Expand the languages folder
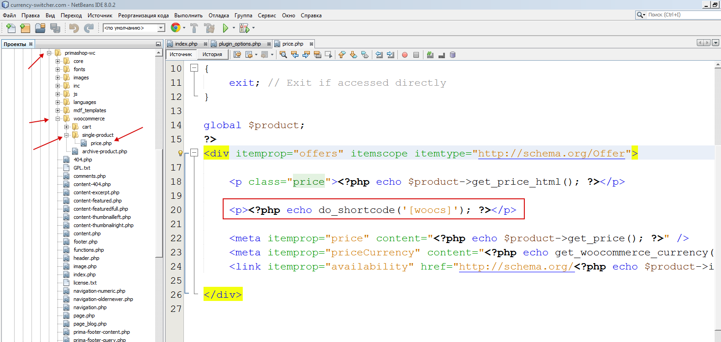721x342 pixels. click(58, 102)
